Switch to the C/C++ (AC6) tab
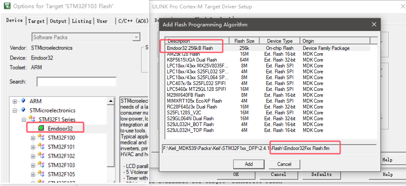This screenshot has height=186, width=406. [x=133, y=21]
